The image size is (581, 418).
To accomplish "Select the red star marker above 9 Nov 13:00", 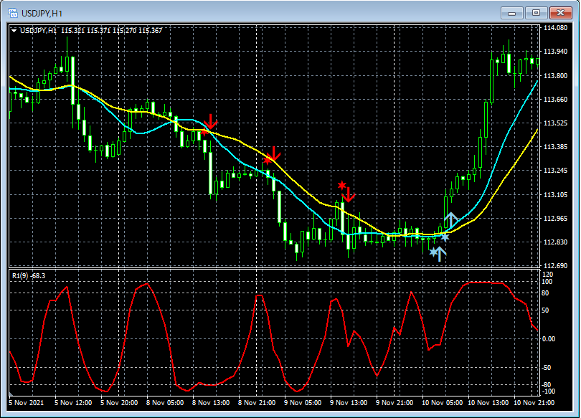I will [x=341, y=185].
